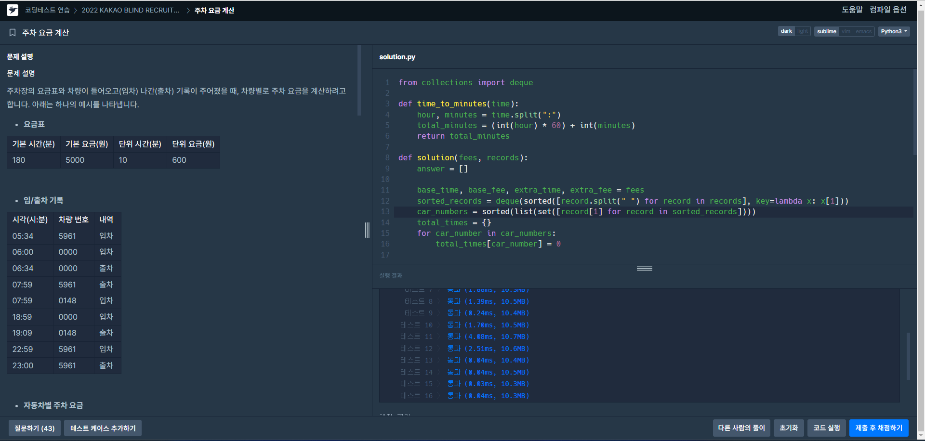Open the 도움말 menu

(852, 10)
